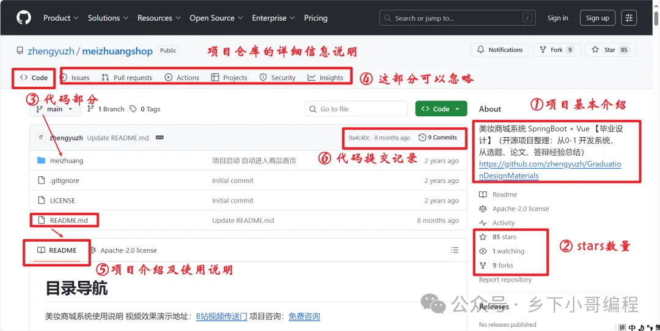This screenshot has height=331, width=660.
Task: Open the LICENSE file
Action: click(62, 200)
